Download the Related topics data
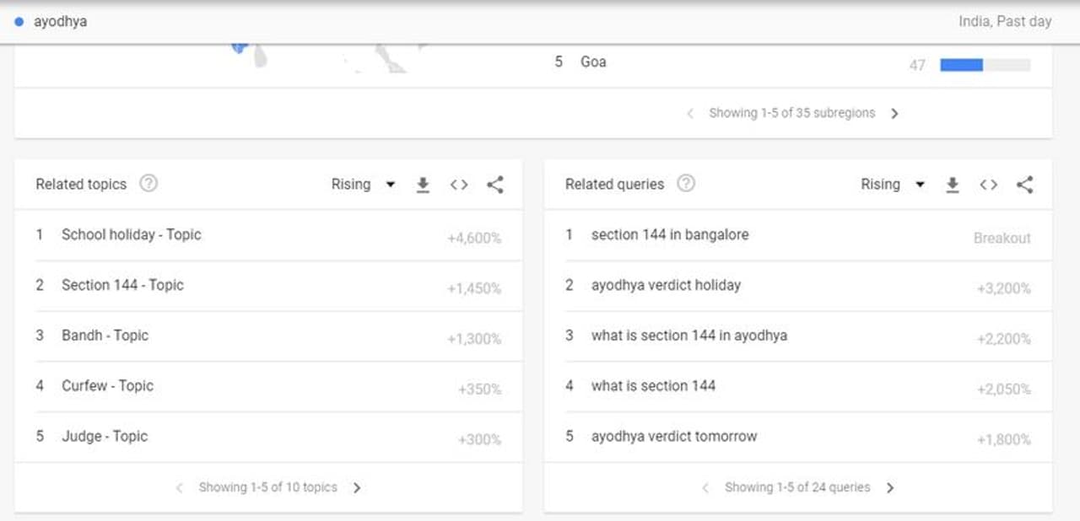The width and height of the screenshot is (1080, 521). [x=423, y=185]
